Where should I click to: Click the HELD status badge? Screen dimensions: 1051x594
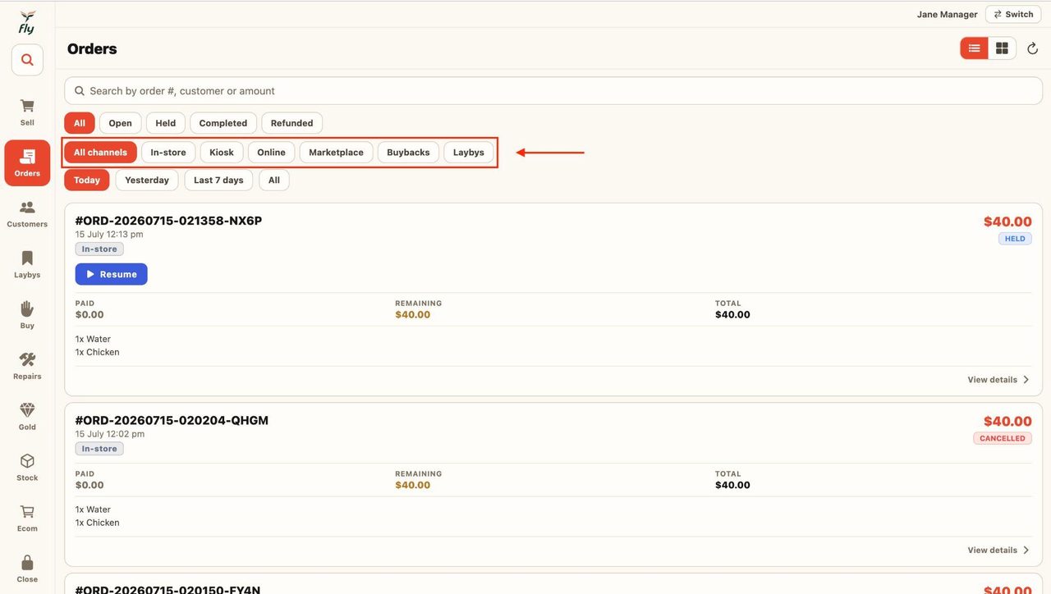1015,239
